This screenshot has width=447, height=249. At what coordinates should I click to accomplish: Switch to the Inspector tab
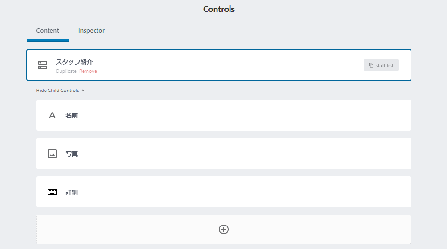click(91, 31)
